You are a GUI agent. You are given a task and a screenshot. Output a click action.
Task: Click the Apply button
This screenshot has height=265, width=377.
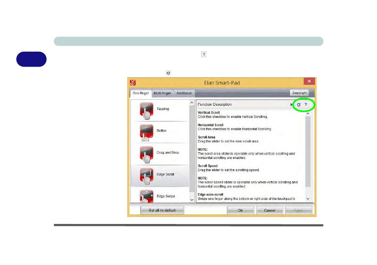pos(298,210)
